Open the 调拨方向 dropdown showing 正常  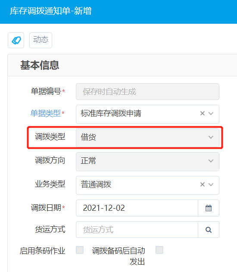pos(147,161)
